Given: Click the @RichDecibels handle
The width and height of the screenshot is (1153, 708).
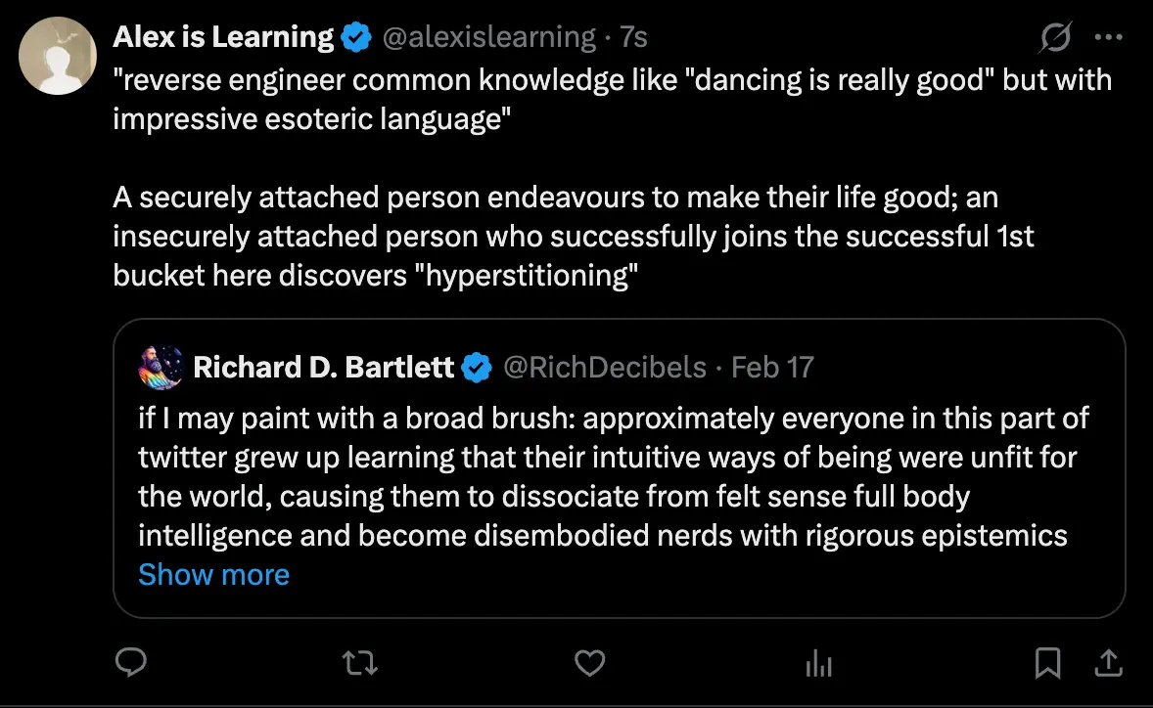Looking at the screenshot, I should [604, 367].
